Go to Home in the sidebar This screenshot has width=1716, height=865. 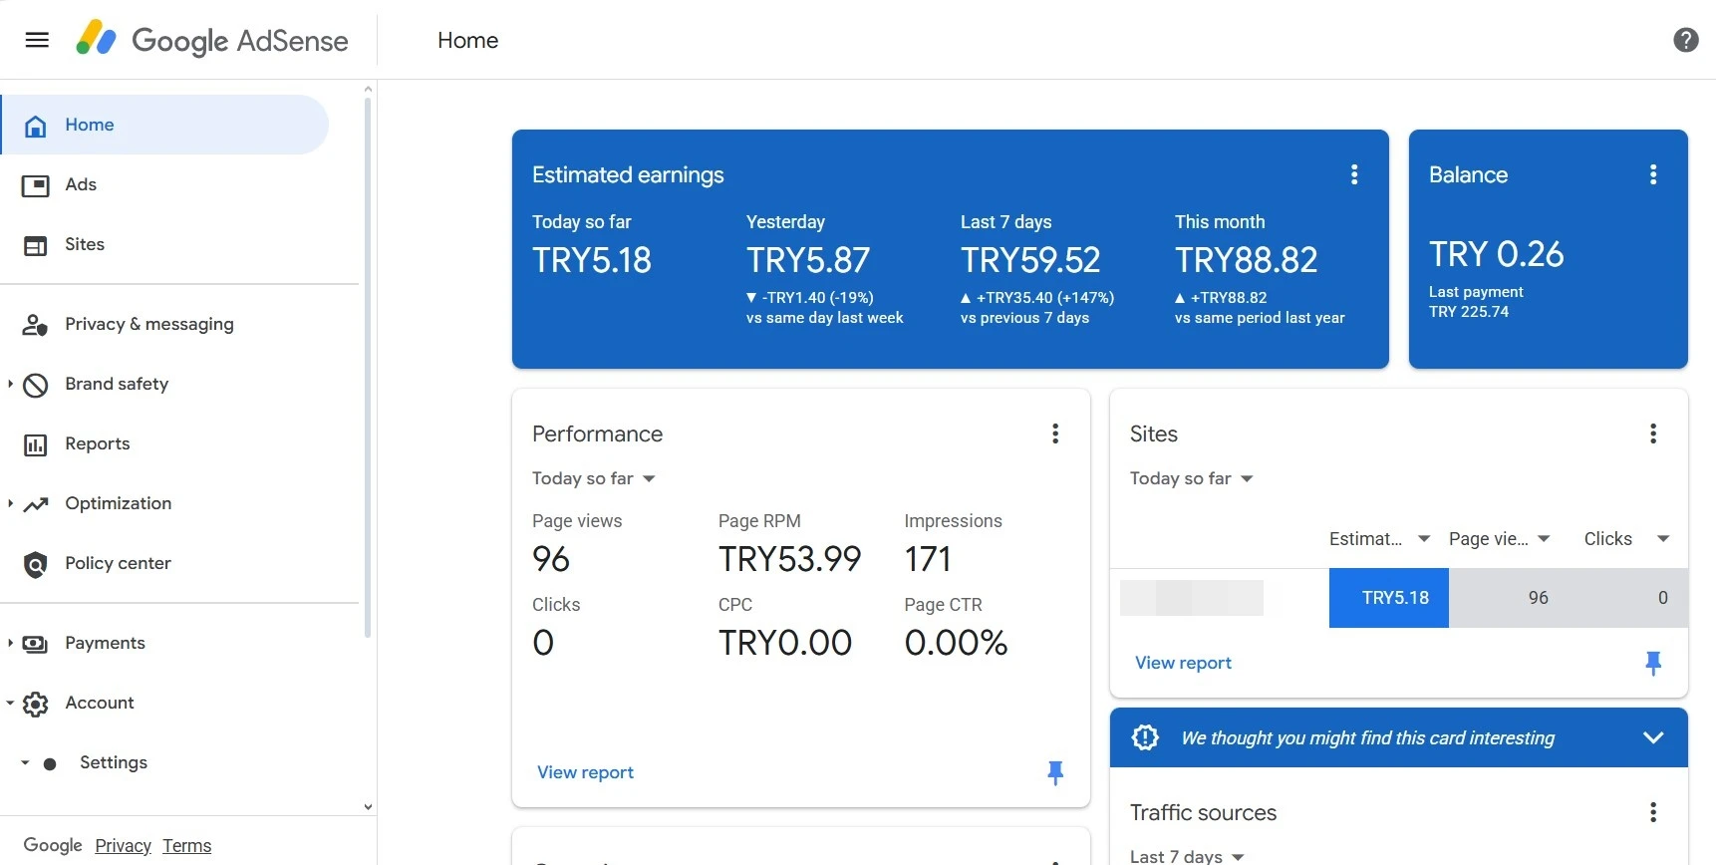point(164,125)
